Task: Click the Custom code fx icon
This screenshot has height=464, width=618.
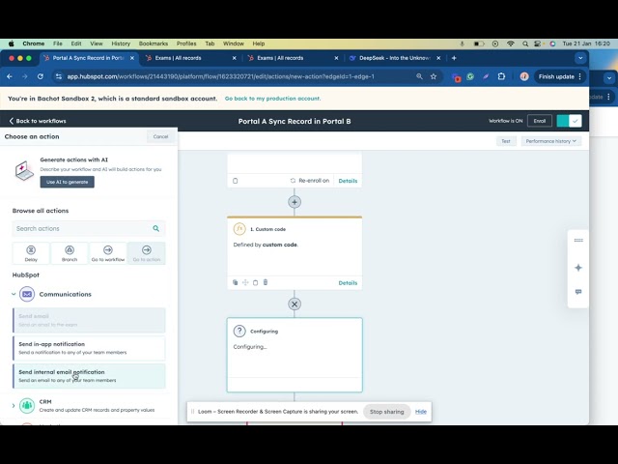Action: pos(239,229)
